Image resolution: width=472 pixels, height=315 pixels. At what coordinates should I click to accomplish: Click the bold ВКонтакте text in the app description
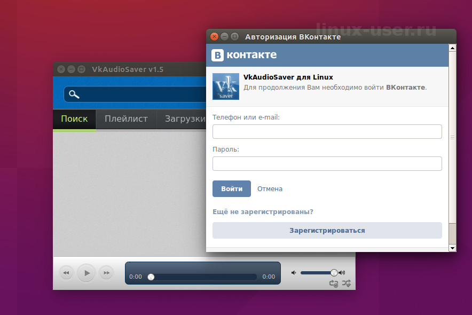coord(405,88)
